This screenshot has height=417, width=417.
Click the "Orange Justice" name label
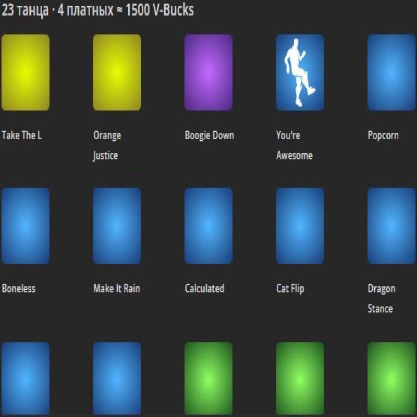107,145
